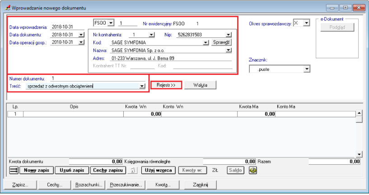This screenshot has width=369, height=195.
Task: Expand the Kod contractor dropdown
Action: [206, 42]
